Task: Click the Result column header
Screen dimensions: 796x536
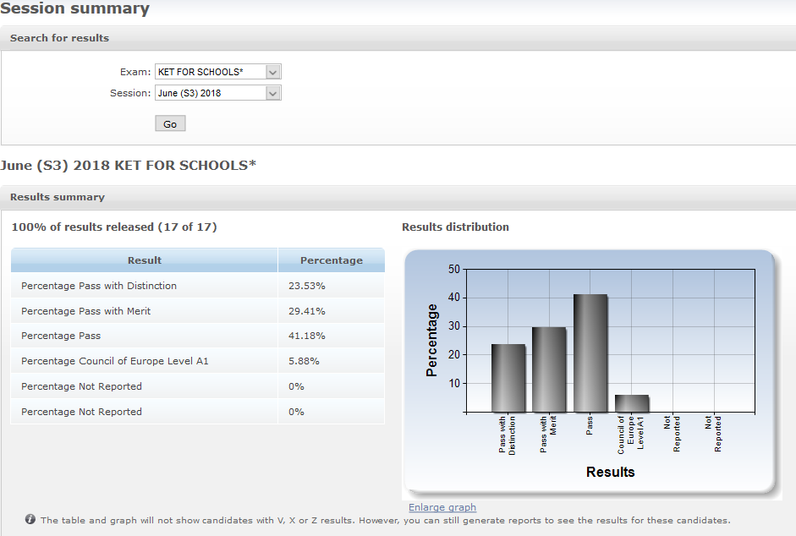Action: coord(144,260)
